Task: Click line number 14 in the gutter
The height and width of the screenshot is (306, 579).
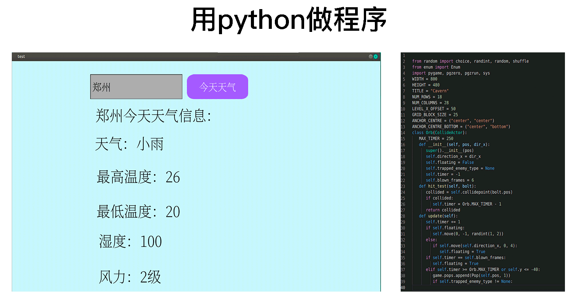Action: (x=403, y=132)
